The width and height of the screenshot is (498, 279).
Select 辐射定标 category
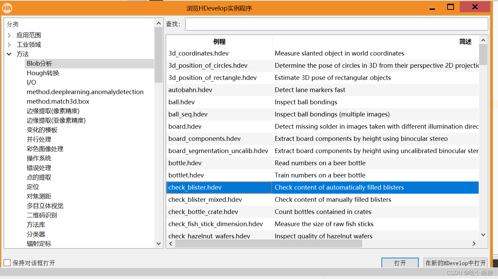pyautogui.click(x=39, y=244)
